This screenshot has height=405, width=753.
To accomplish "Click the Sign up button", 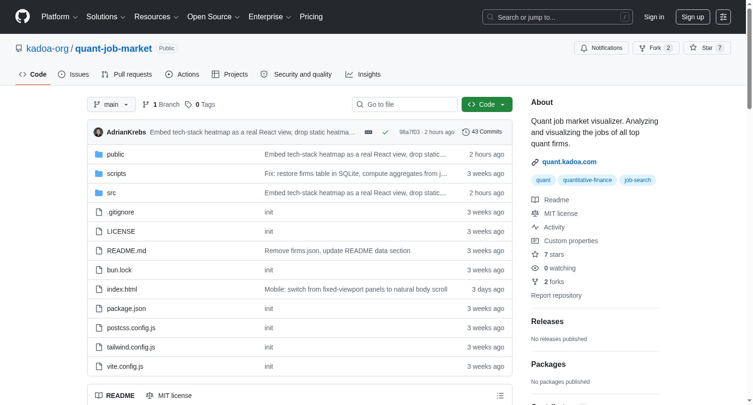I will (693, 17).
